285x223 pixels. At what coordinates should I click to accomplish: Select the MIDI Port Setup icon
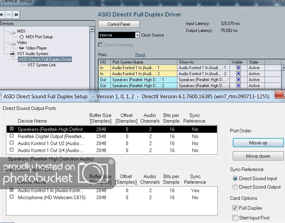[22, 37]
